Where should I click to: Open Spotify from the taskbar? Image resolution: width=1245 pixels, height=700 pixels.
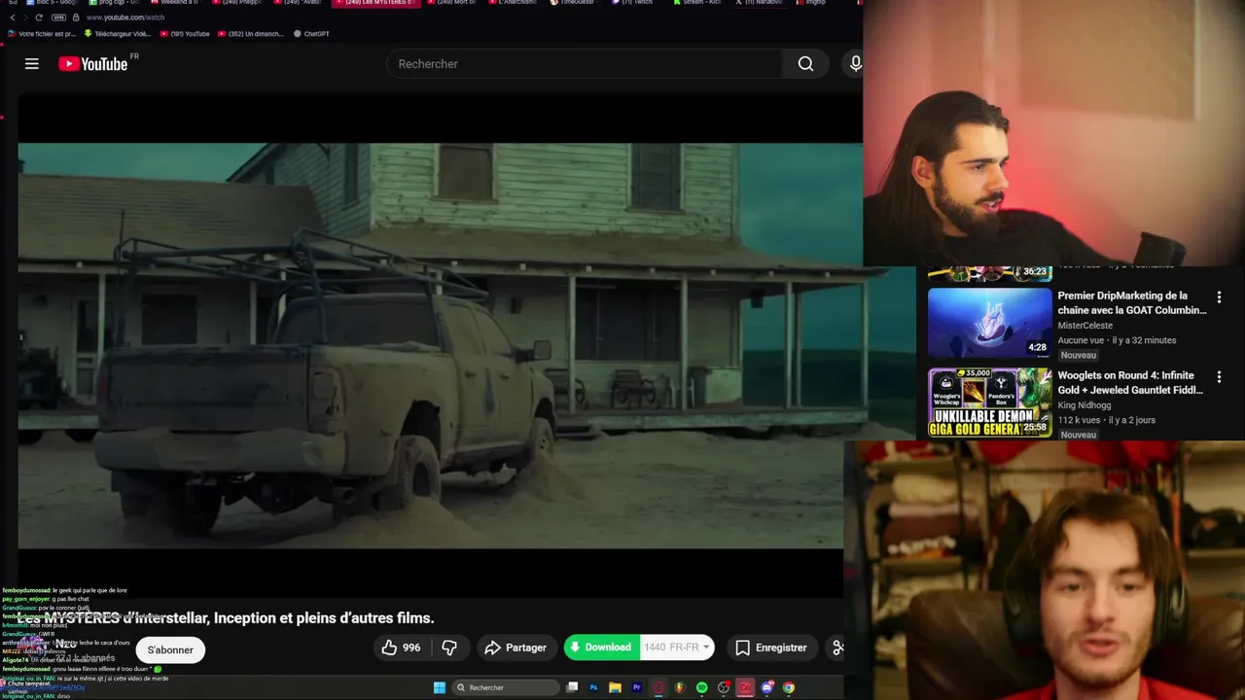tap(701, 687)
